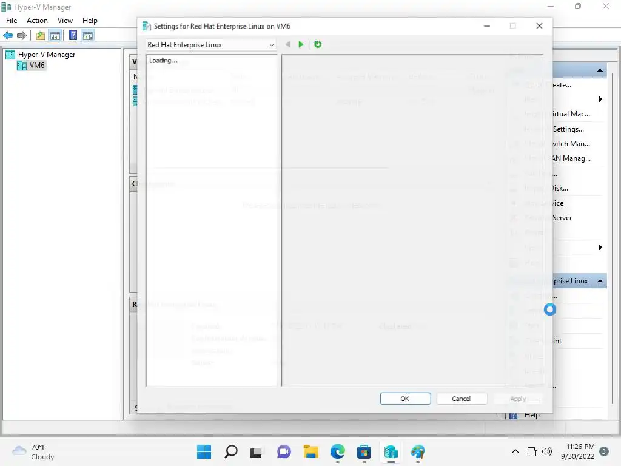Launch Microsoft Edge from the taskbar
Screen dimensions: 621x466
[x=337, y=451]
